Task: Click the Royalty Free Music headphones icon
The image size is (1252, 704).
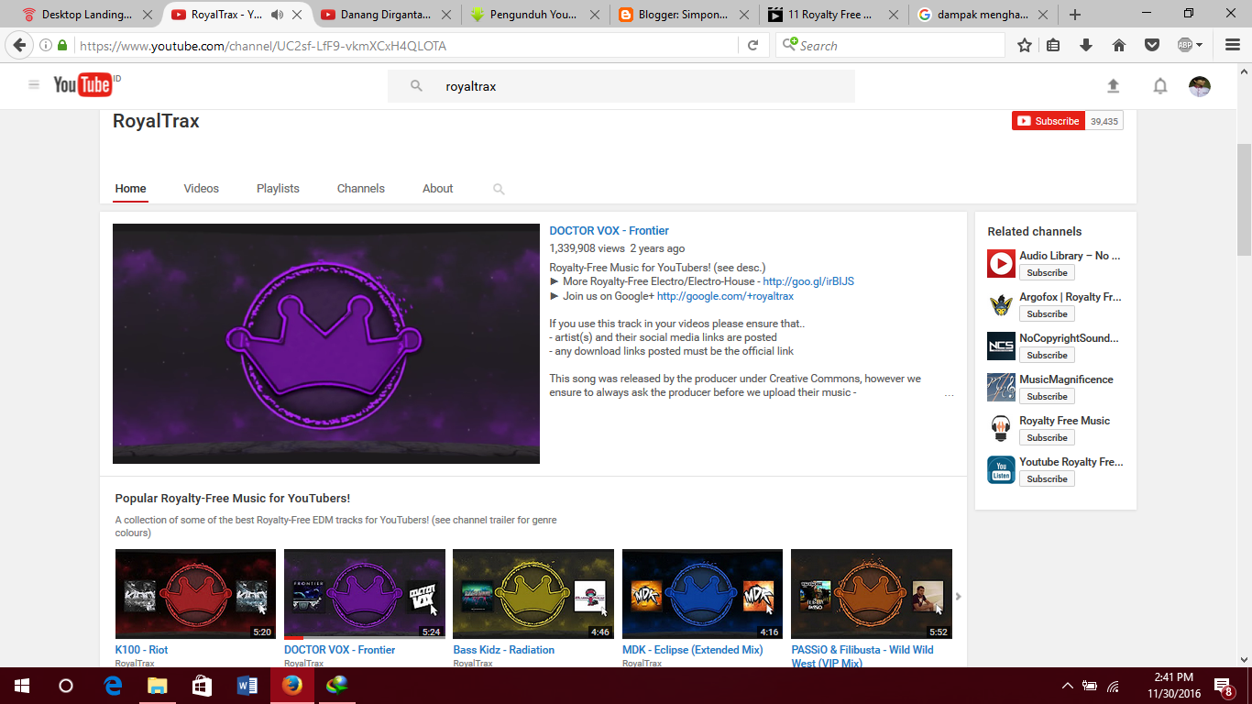Action: pyautogui.click(x=1001, y=429)
